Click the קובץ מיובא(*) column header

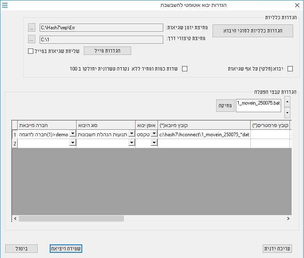(x=204, y=125)
